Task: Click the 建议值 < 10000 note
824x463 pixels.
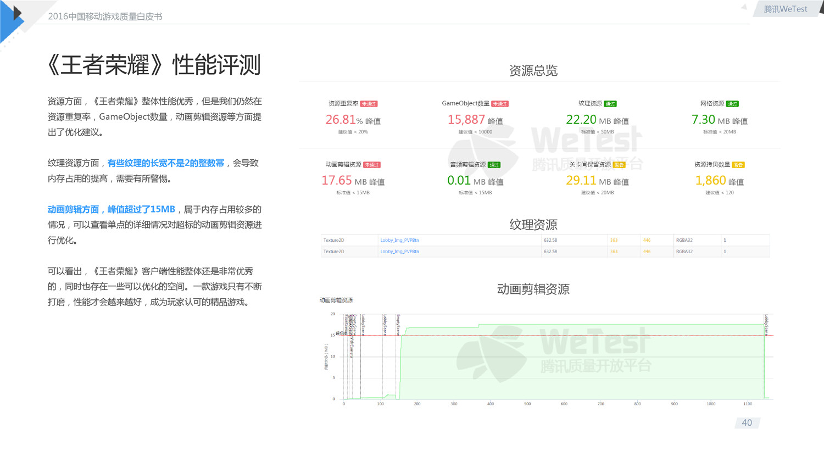Action: tap(475, 132)
